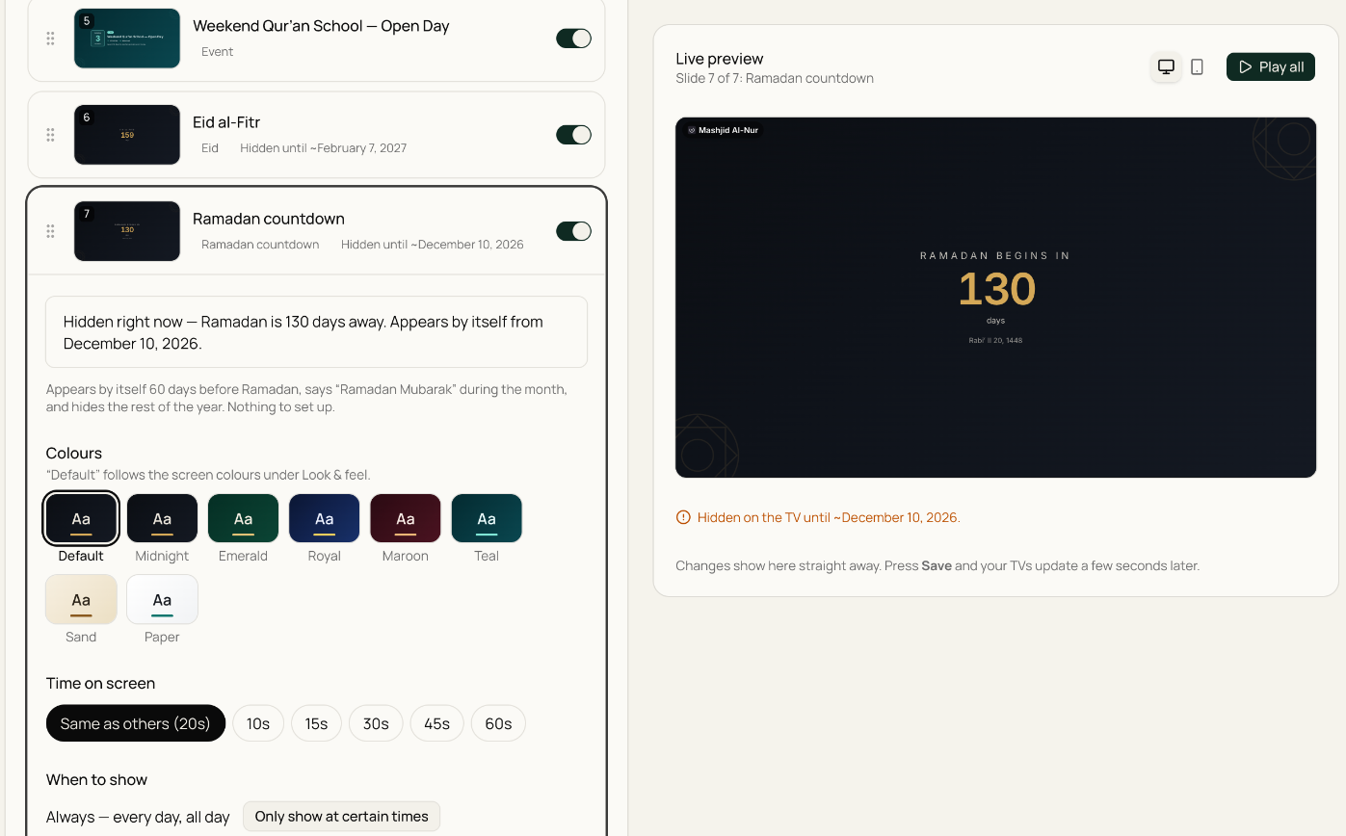The height and width of the screenshot is (836, 1346).
Task: Select the Default colour swatch
Action: 81,519
